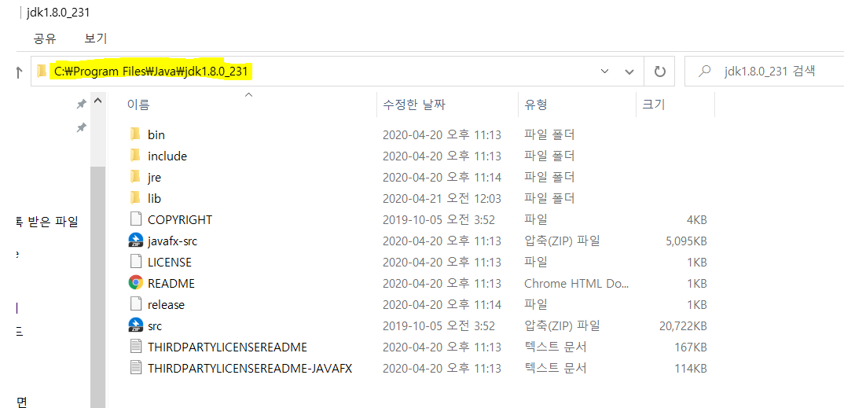Select the lib folder icon
This screenshot has width=844, height=408.
click(x=135, y=198)
